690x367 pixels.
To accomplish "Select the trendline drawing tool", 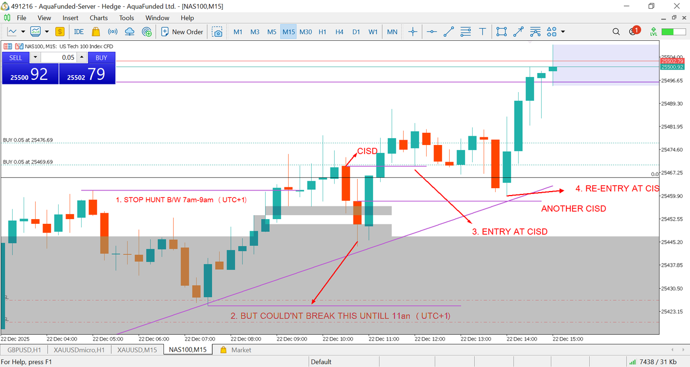I will [x=449, y=32].
